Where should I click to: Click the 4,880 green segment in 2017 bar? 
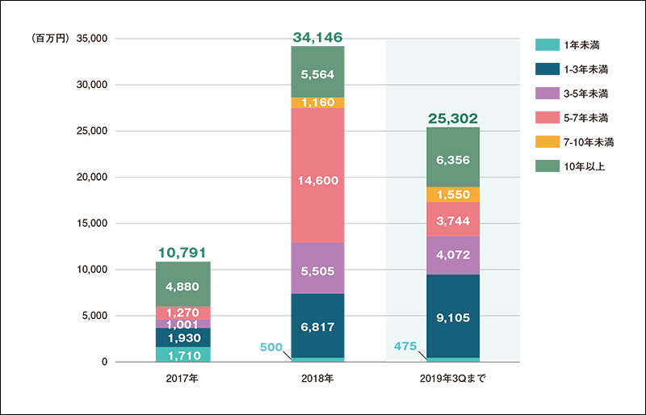(x=183, y=284)
